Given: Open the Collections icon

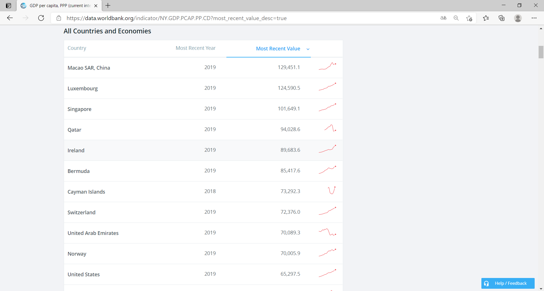Looking at the screenshot, I should click(501, 18).
